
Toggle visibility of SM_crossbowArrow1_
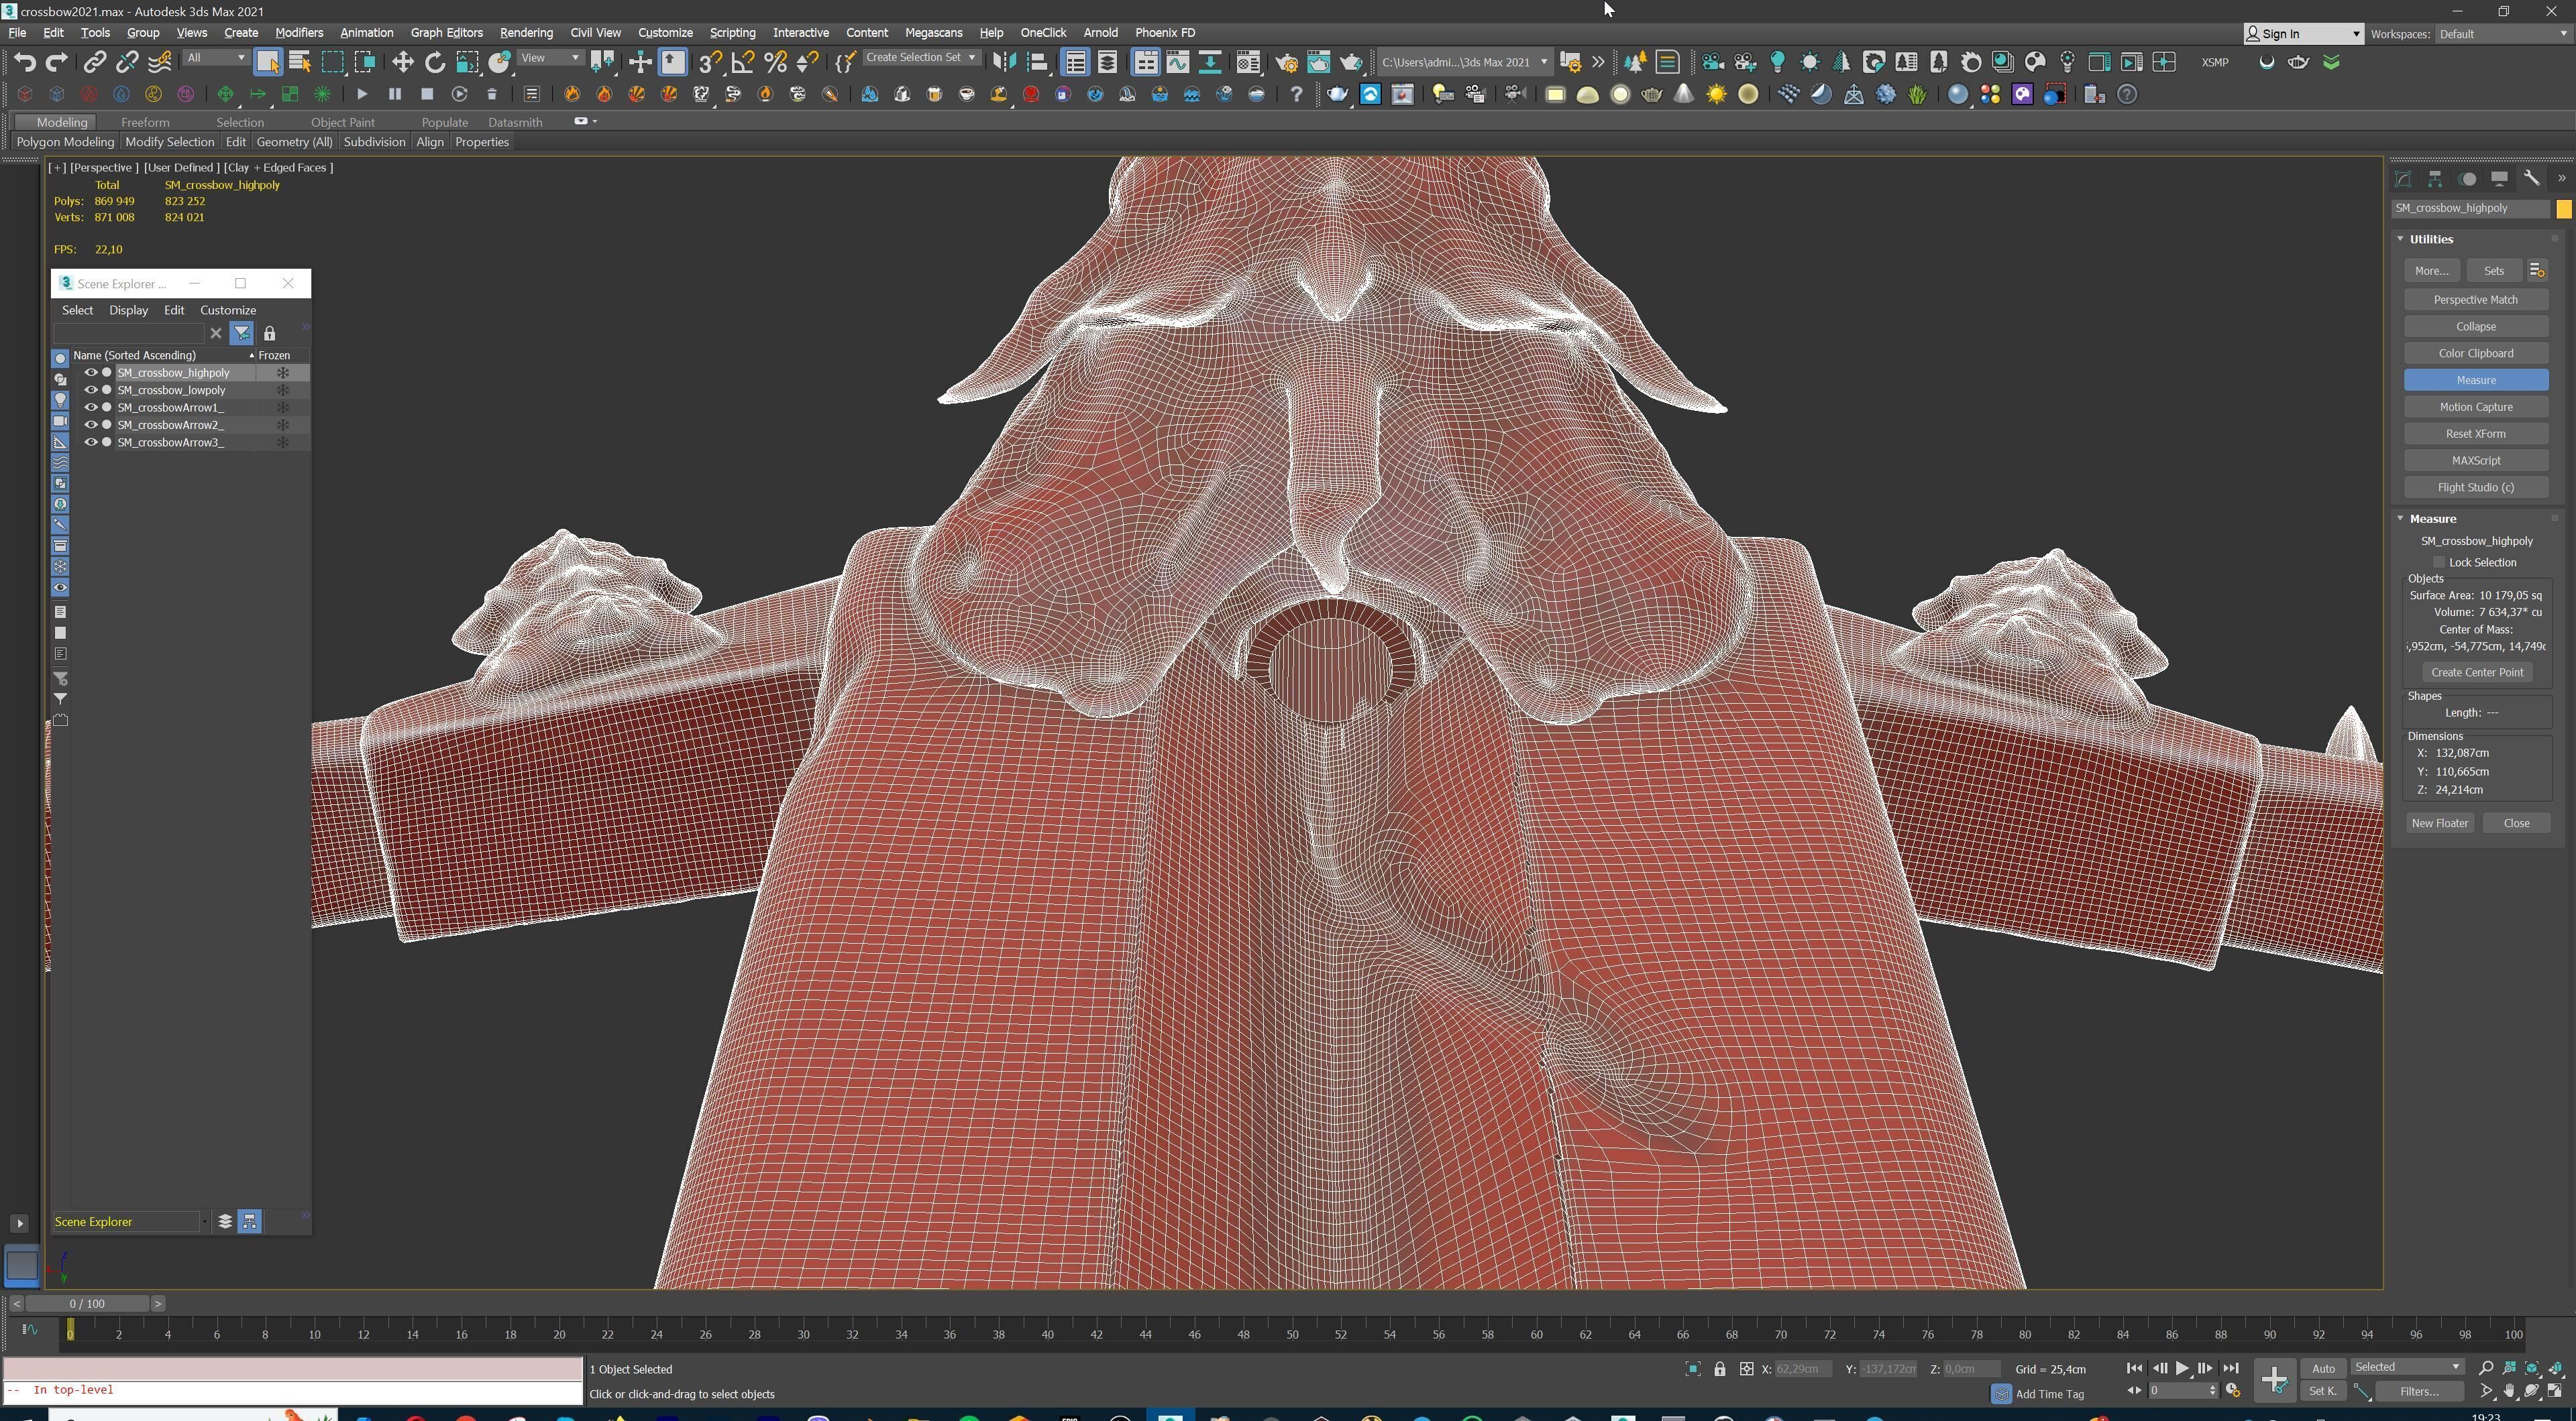pyautogui.click(x=90, y=408)
